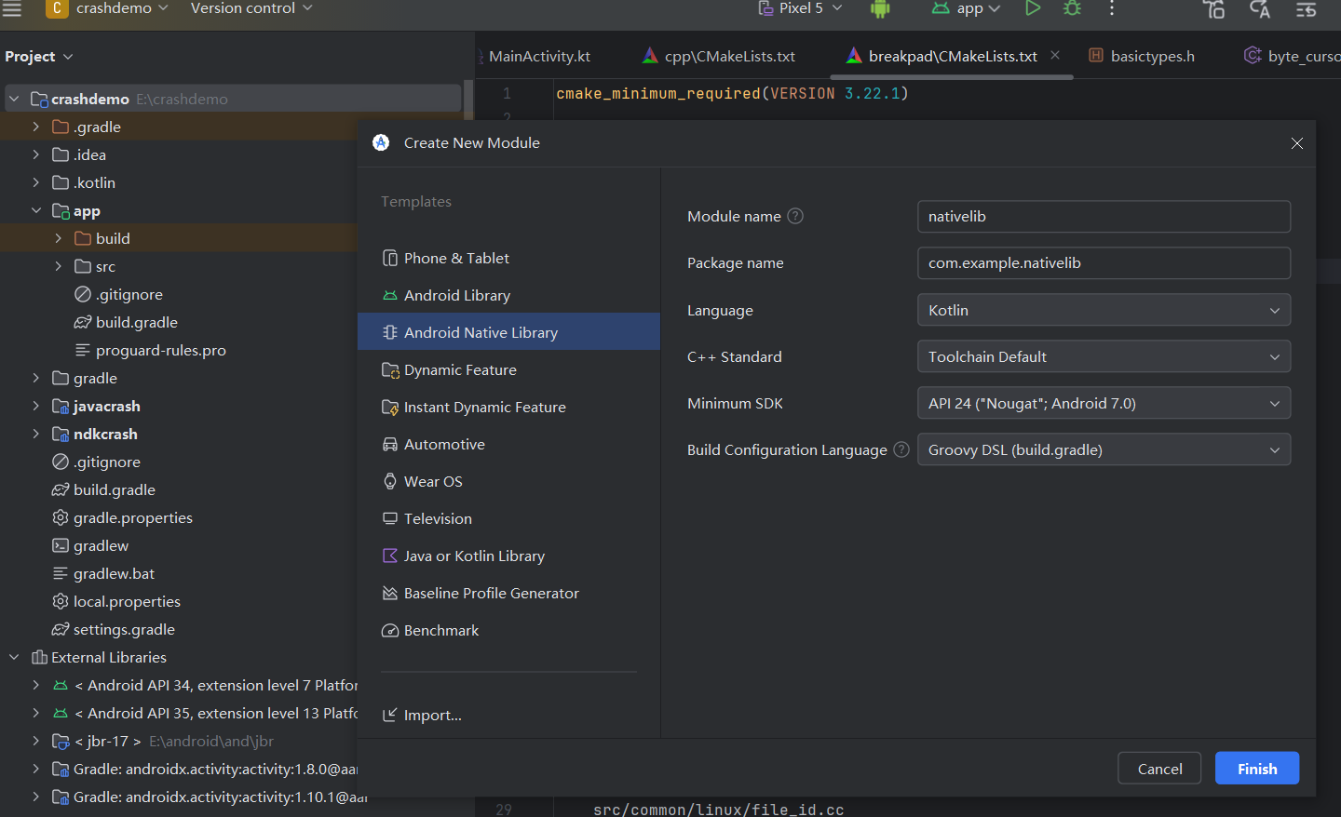Expand the javacrash module
Image resolution: width=1341 pixels, height=817 pixels.
[36, 406]
